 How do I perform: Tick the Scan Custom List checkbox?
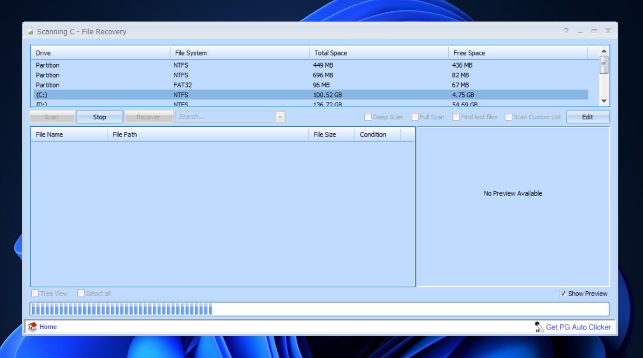tap(509, 117)
